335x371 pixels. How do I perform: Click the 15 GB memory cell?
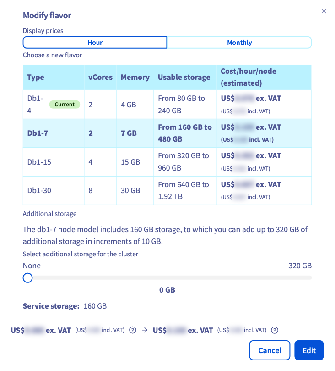tap(130, 162)
